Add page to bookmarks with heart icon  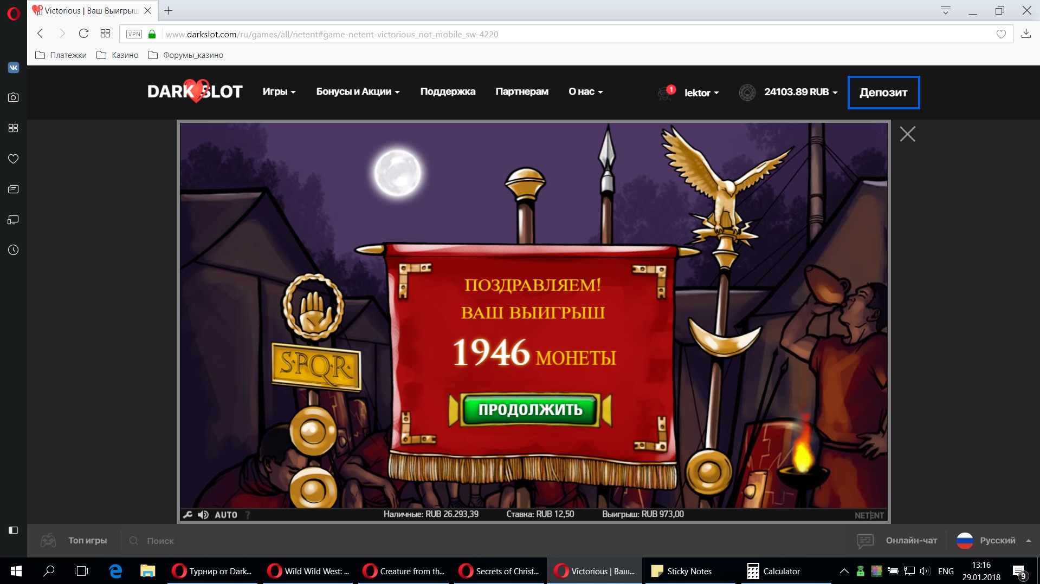1001,34
